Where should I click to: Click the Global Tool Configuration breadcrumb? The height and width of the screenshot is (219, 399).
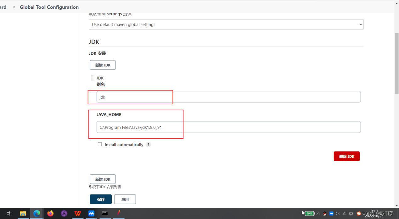(49, 7)
